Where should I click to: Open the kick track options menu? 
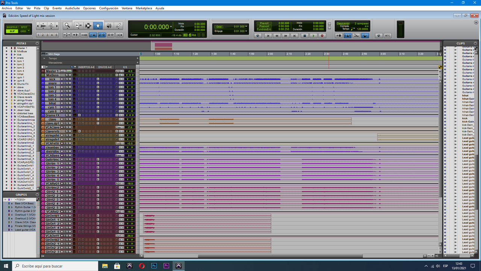click(43, 79)
